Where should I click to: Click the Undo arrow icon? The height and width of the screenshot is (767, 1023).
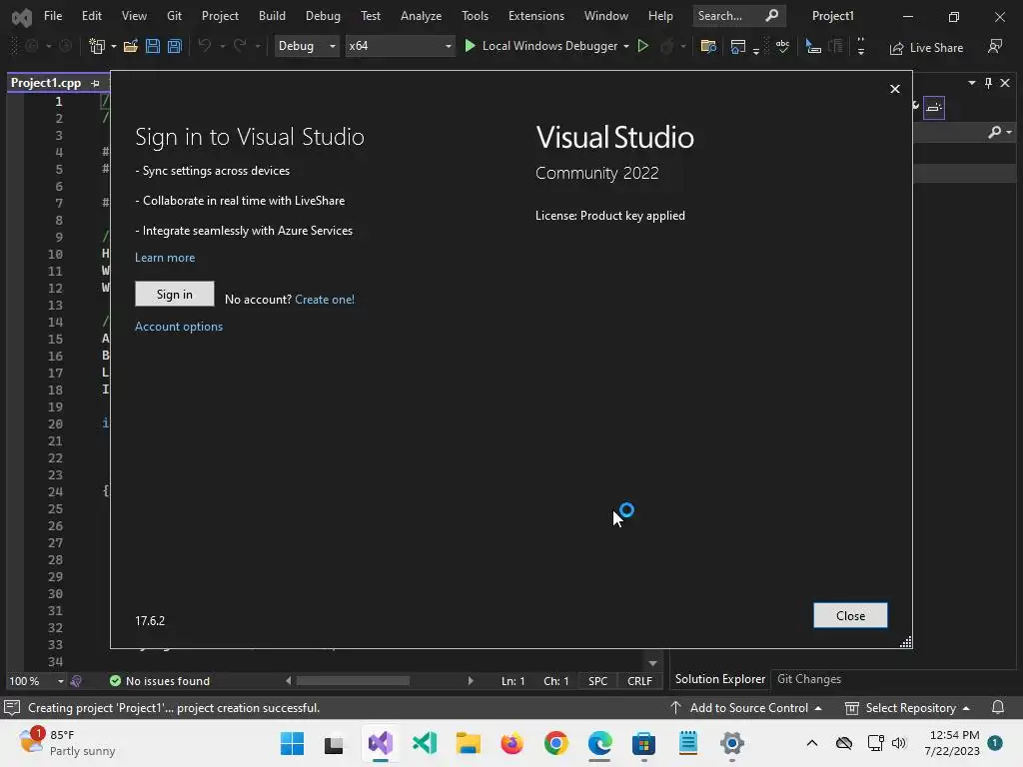[x=205, y=46]
